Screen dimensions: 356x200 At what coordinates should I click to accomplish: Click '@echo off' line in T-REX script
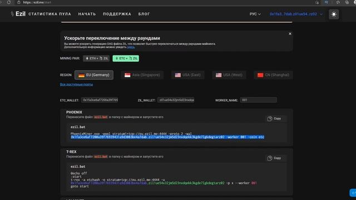click(x=79, y=173)
